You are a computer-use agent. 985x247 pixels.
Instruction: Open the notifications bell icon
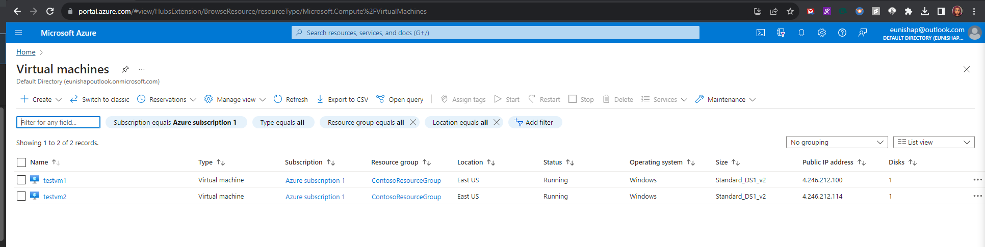coord(801,33)
